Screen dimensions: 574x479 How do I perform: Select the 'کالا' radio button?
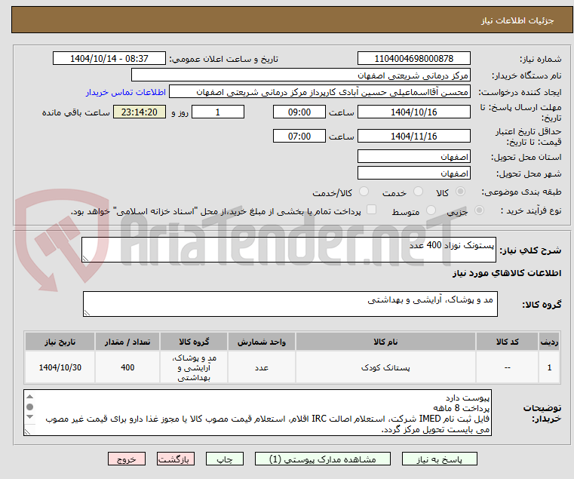pyautogui.click(x=461, y=192)
